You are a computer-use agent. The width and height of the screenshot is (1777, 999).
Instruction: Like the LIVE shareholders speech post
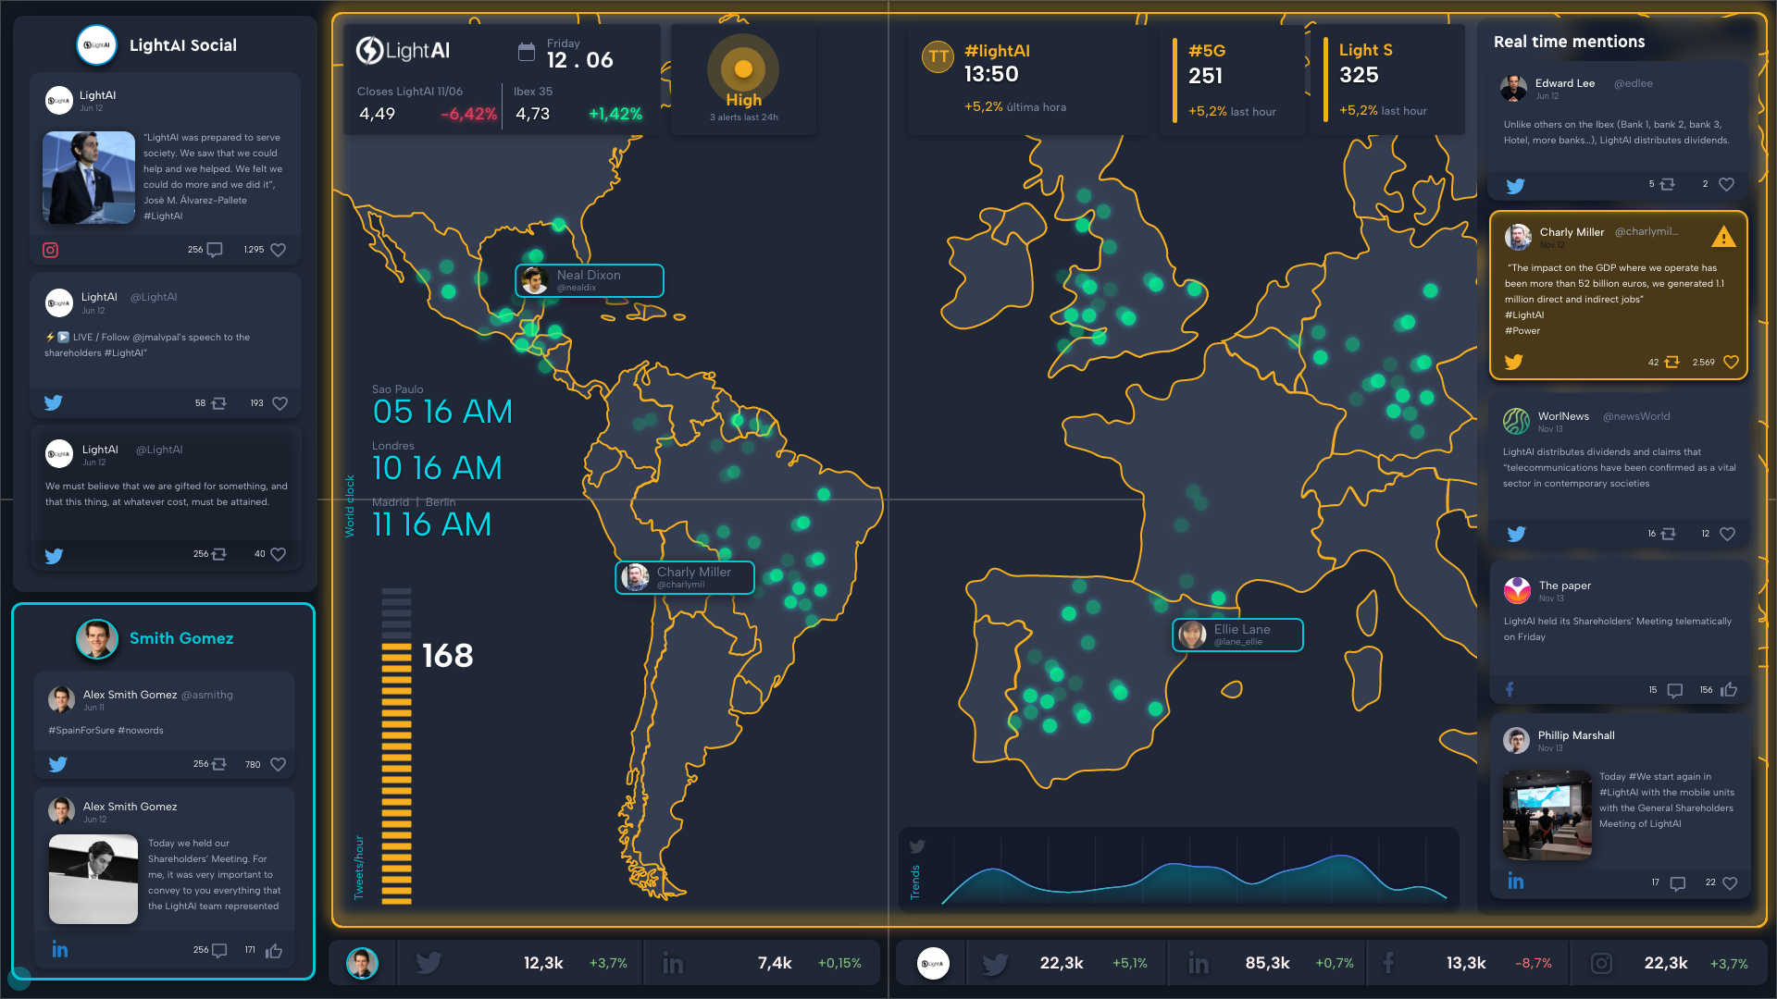(x=280, y=403)
